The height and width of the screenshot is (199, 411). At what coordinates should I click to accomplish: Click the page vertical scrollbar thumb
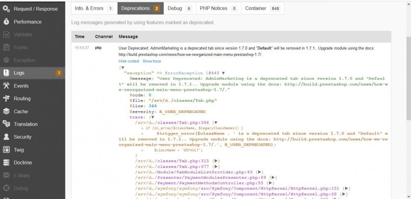click(409, 78)
